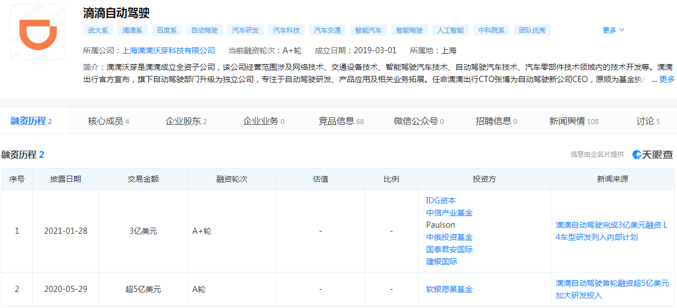Open the 人工智能 tag
Screen dimensions: 677x308
pos(450,30)
